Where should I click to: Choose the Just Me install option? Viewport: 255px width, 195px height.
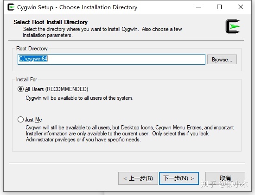click(20, 120)
